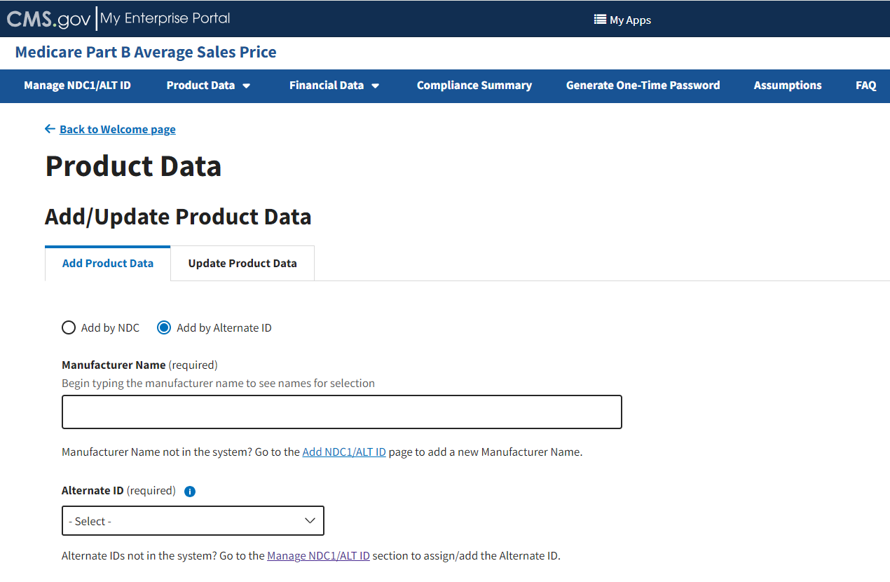This screenshot has width=890, height=582.
Task: Click the My Apps grid icon
Action: point(600,20)
